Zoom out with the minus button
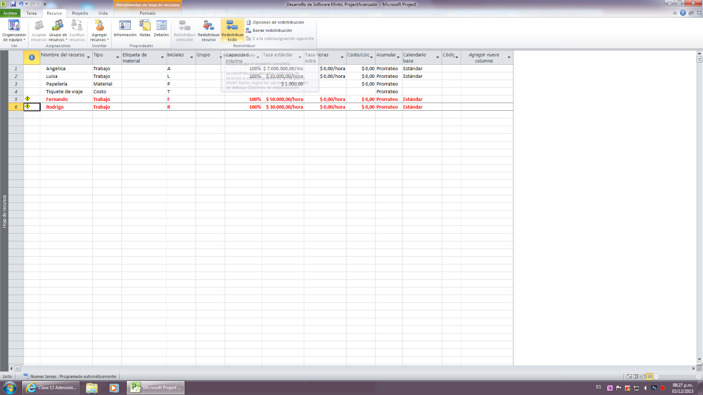The width and height of the screenshot is (703, 395). click(x=656, y=376)
